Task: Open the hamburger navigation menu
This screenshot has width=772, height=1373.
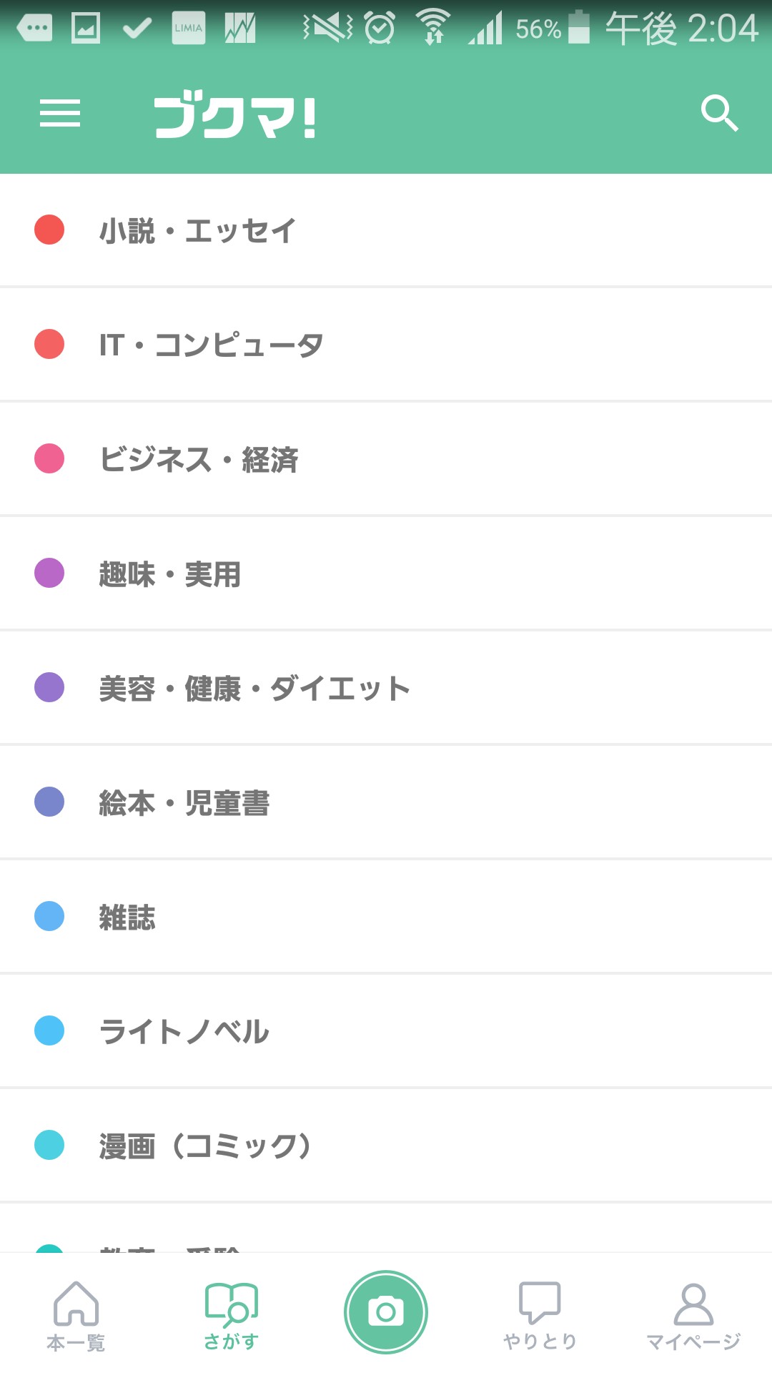Action: [x=60, y=113]
